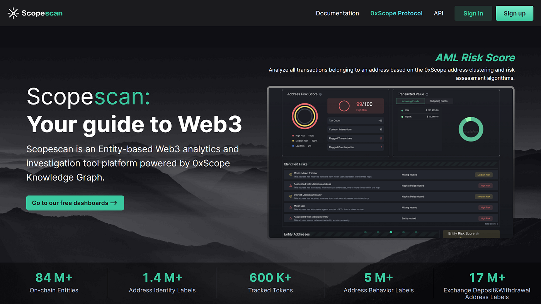The height and width of the screenshot is (304, 541).
Task: Click the Flagged Counterparties row
Action: point(356,147)
